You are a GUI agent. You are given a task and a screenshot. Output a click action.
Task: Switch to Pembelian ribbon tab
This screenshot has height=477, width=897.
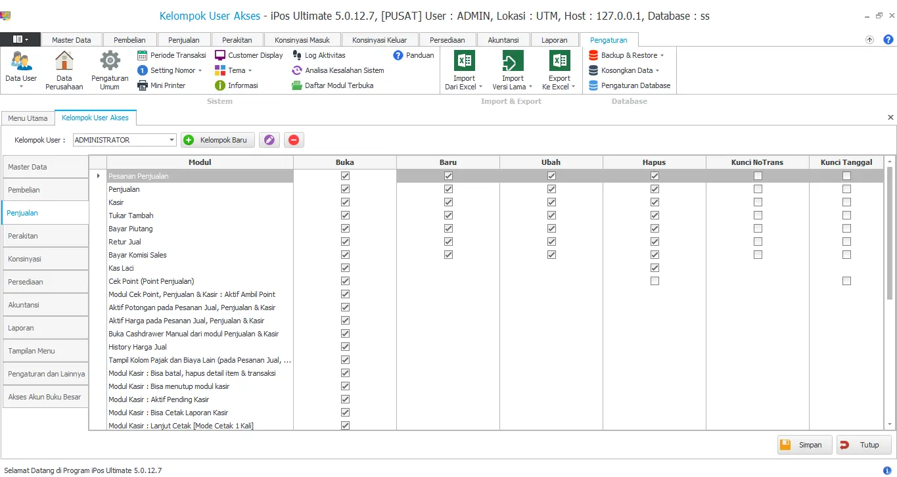[x=129, y=40]
